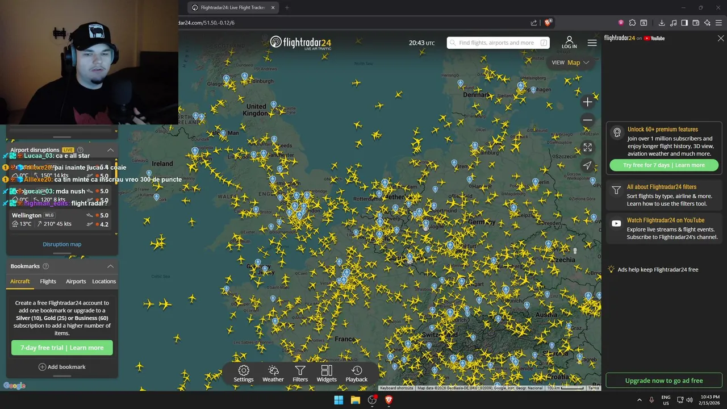Select the Wellington WLG disruption row
Viewport: 727px width, 409px height.
tap(61, 220)
